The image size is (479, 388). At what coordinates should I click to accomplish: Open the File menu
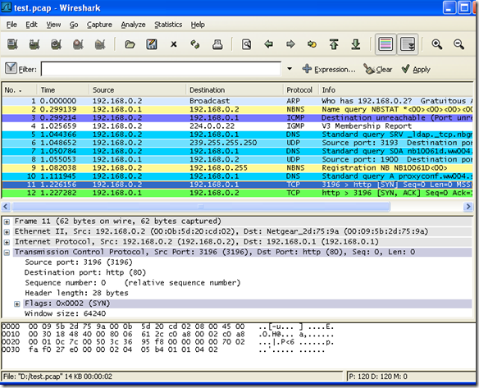(11, 25)
